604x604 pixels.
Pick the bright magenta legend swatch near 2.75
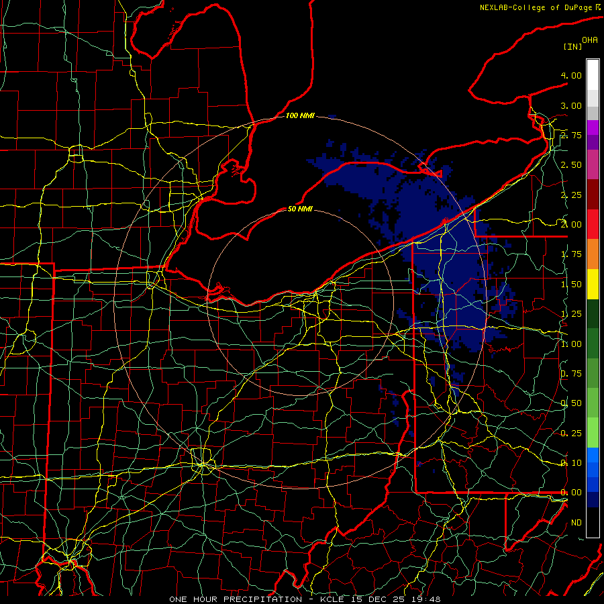(x=593, y=128)
